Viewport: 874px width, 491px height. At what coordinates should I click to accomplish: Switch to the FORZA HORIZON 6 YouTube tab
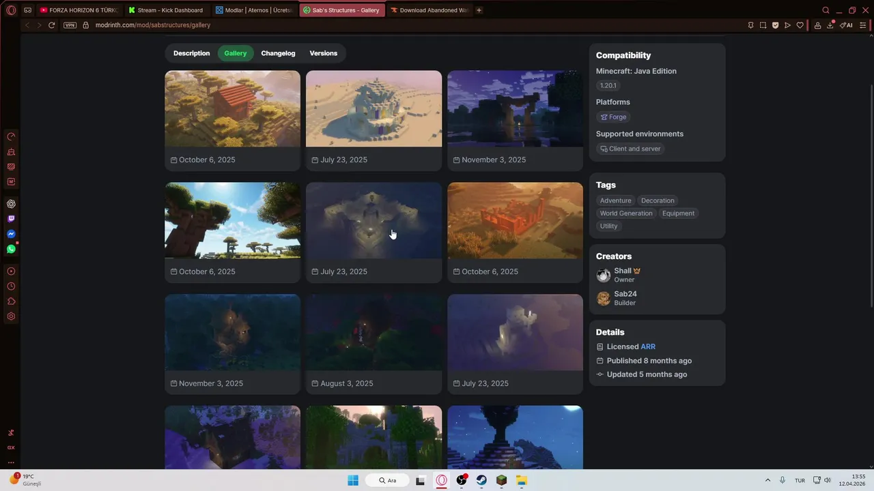point(79,10)
